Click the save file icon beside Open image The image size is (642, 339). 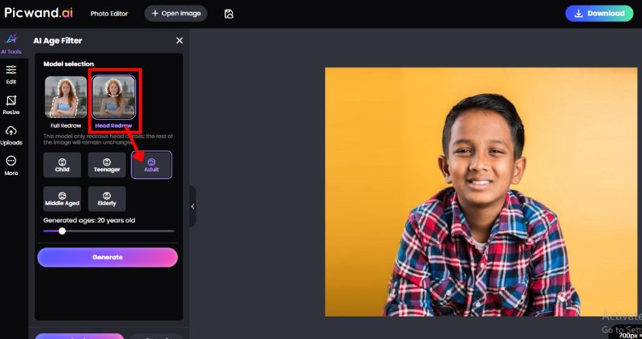coord(229,14)
